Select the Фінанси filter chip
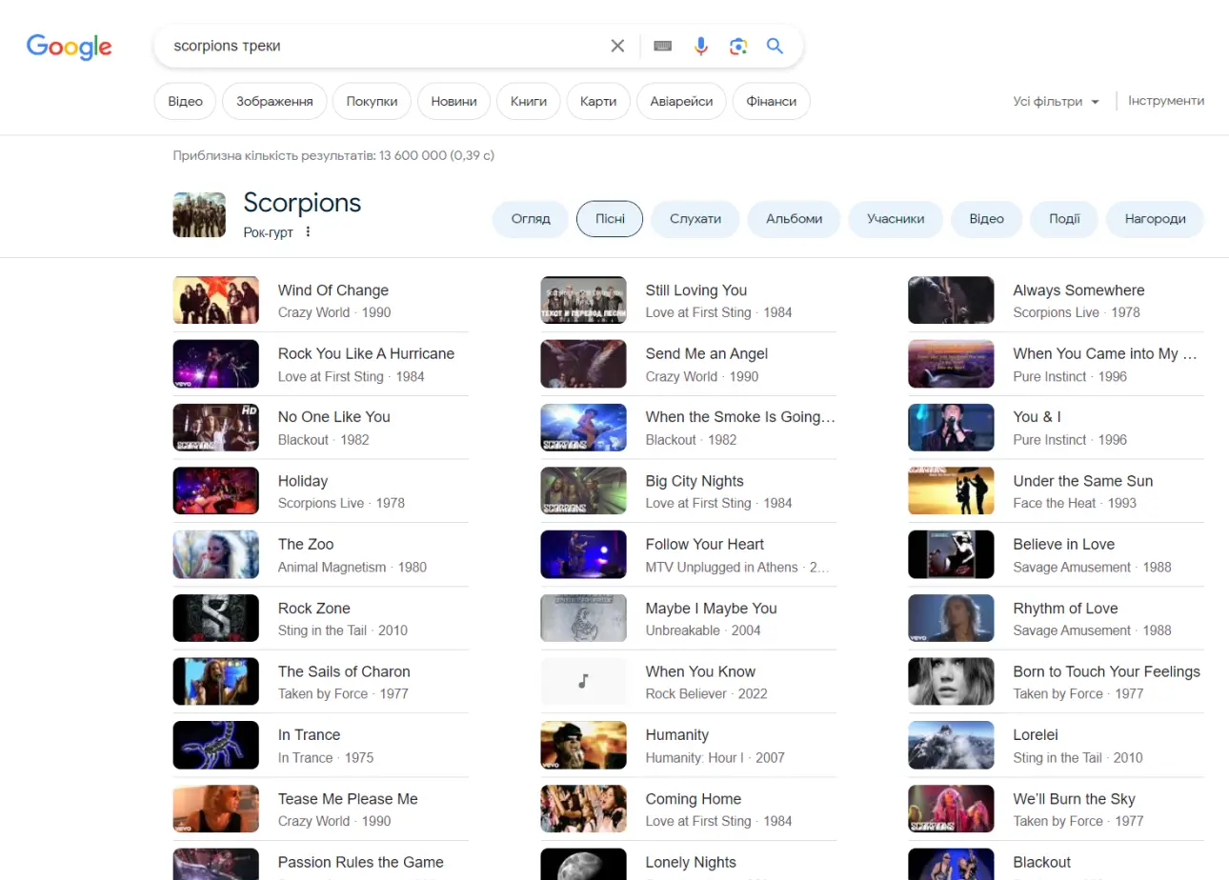The width and height of the screenshot is (1229, 880). 772,101
